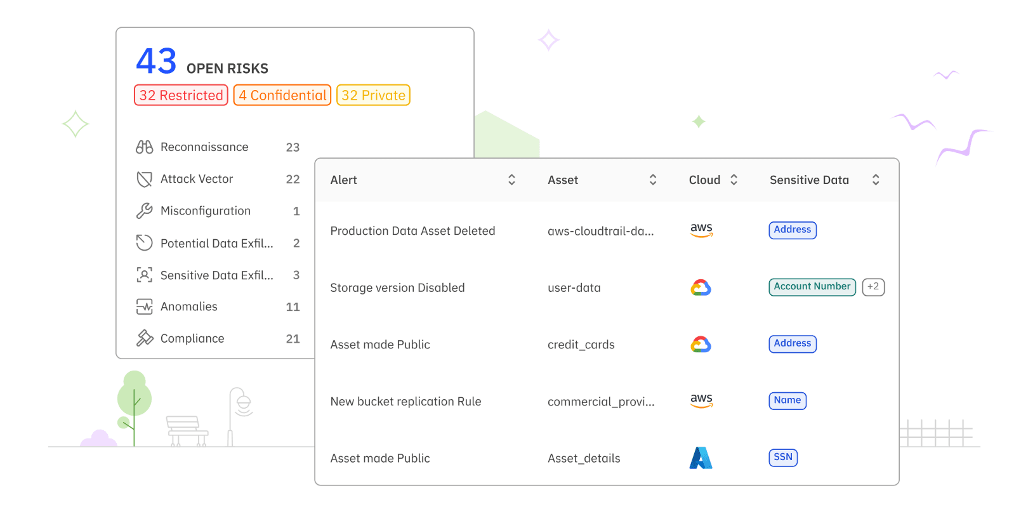The width and height of the screenshot is (1028, 514).
Task: Open the Potential Data Exfiltration icon
Action: [144, 243]
